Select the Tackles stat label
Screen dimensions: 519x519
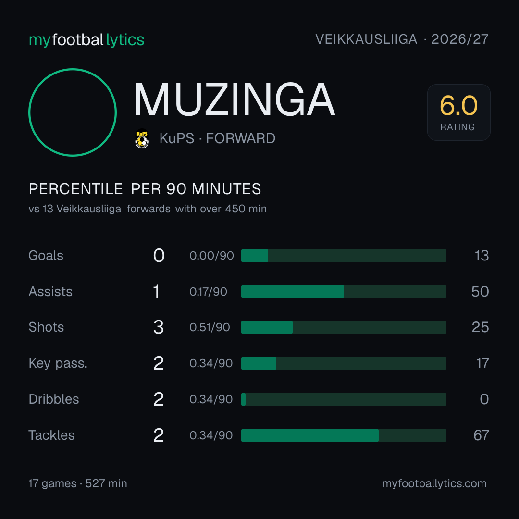[51, 435]
